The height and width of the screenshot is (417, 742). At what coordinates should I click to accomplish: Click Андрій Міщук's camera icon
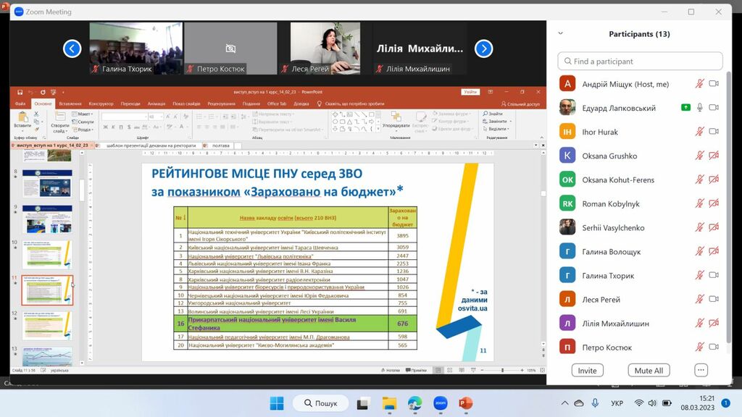point(713,84)
